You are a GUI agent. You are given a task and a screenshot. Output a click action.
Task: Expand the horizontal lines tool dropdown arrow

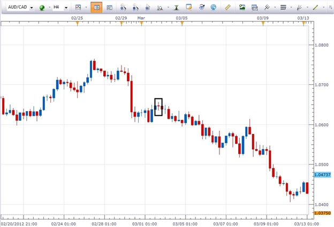pos(291,7)
